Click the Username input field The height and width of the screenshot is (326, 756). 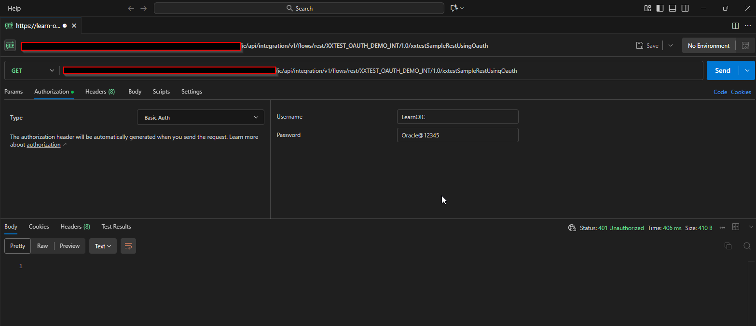(x=457, y=117)
